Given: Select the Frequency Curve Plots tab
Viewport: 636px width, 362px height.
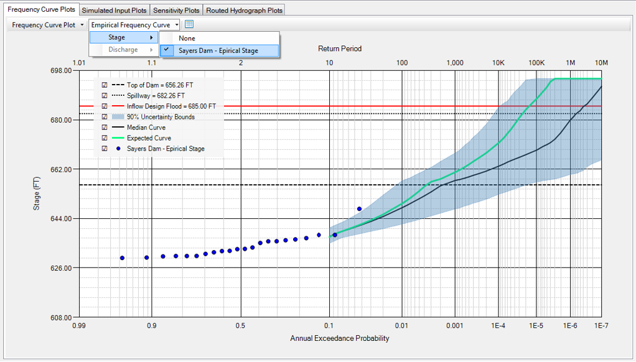Looking at the screenshot, I should (41, 9).
